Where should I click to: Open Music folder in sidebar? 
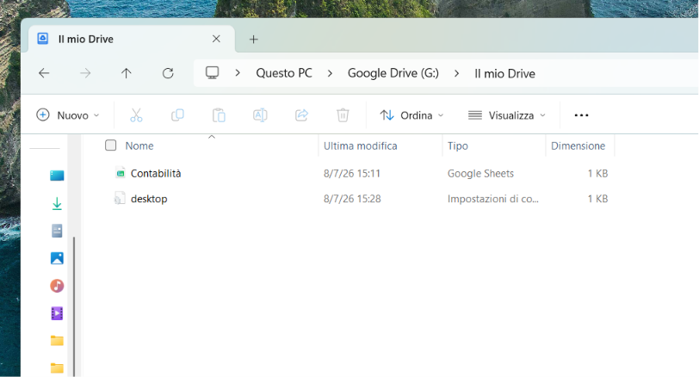[57, 286]
